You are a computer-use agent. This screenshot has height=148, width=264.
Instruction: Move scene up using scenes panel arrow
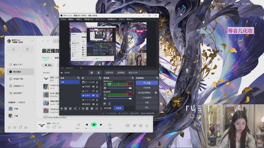pos(75,109)
